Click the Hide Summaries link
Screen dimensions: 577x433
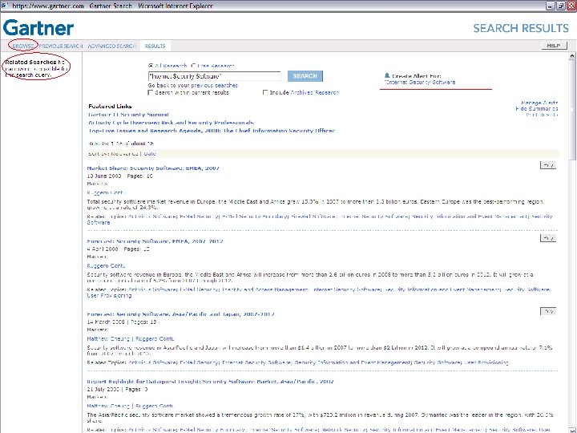point(537,108)
